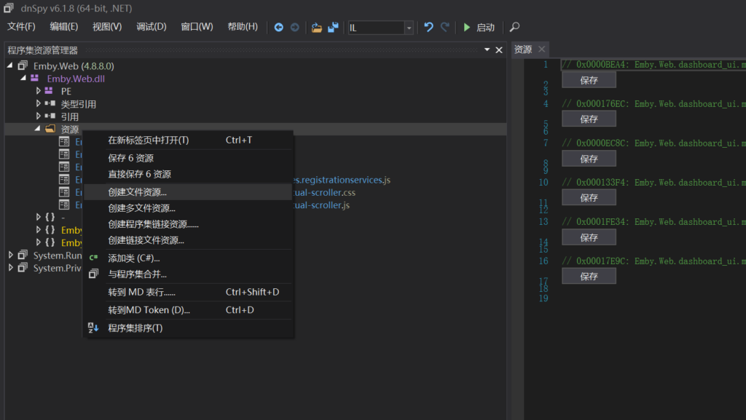746x420 pixels.
Task: Open the 帮助(H) menu
Action: (x=243, y=27)
